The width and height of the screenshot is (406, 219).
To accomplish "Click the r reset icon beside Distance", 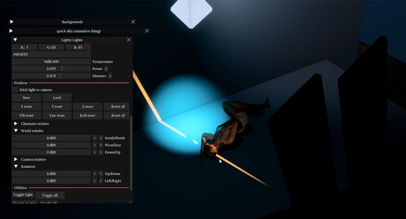I will coord(110,76).
